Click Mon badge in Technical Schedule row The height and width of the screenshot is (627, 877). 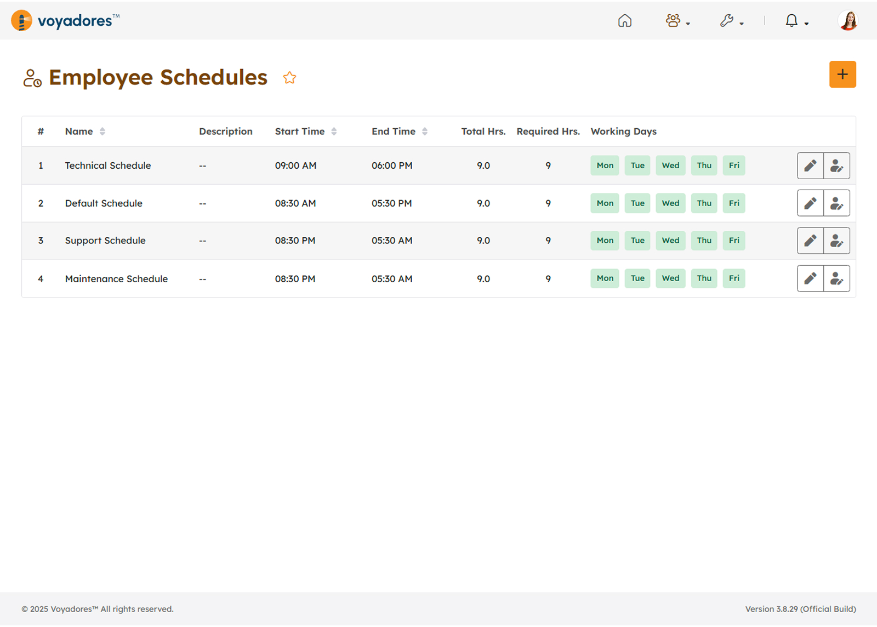click(605, 166)
